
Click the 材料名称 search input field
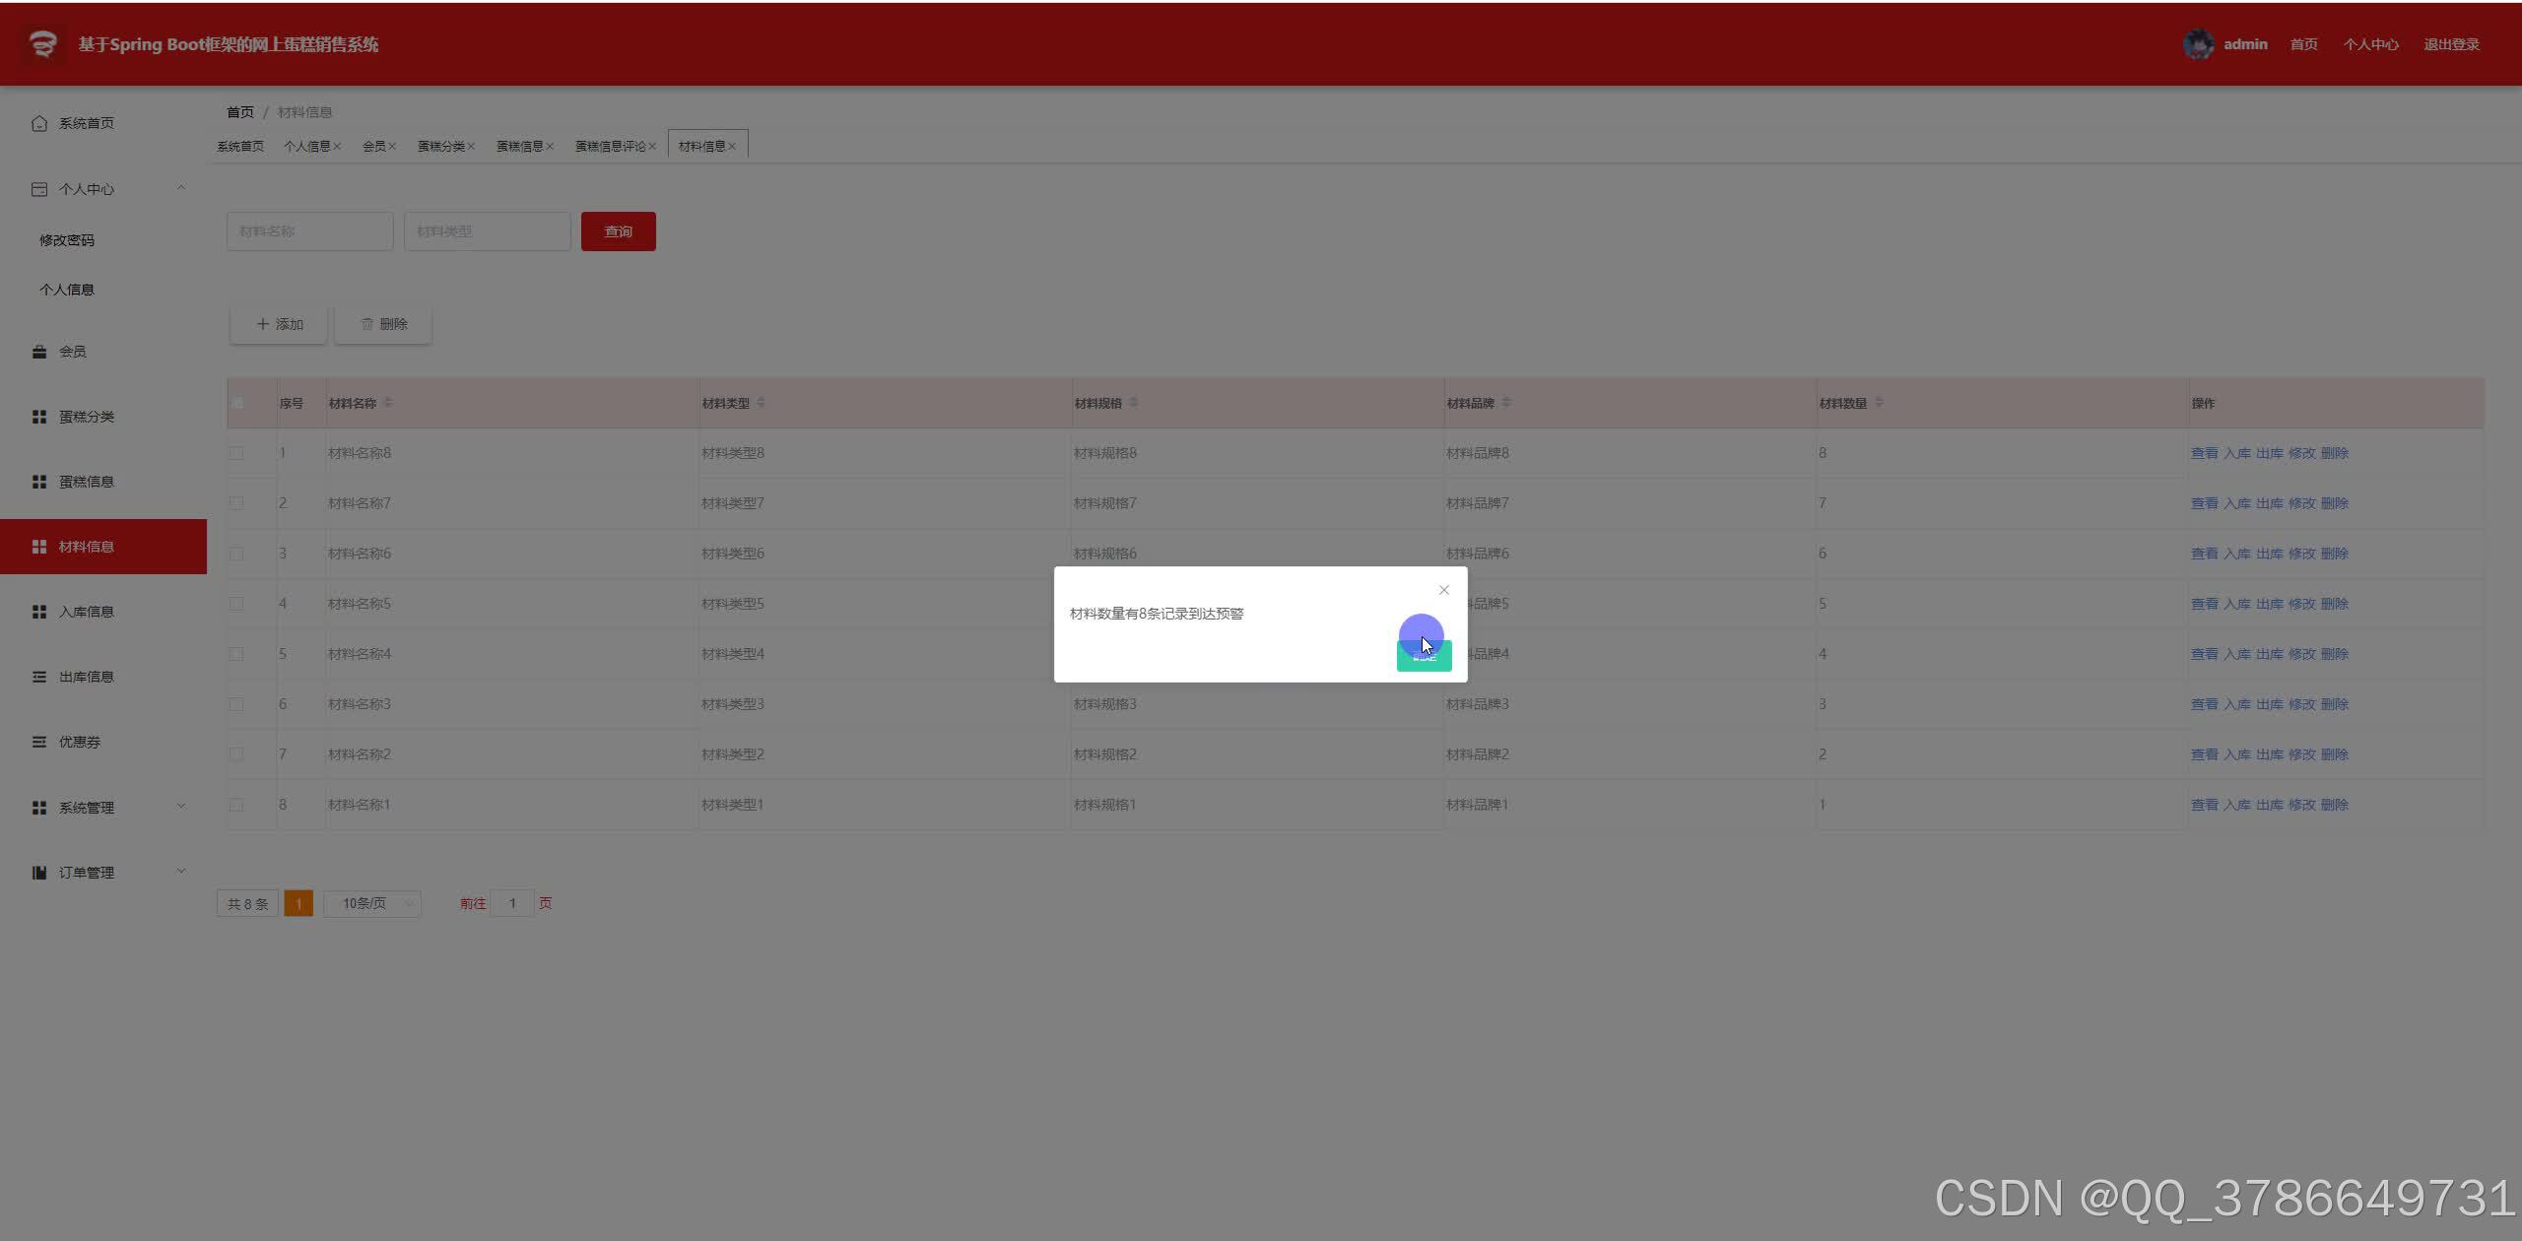tap(309, 231)
